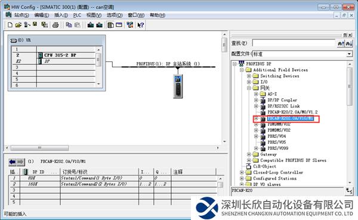Click the context Help arrow icon
This screenshot has height=220, width=358.
click(x=141, y=25)
